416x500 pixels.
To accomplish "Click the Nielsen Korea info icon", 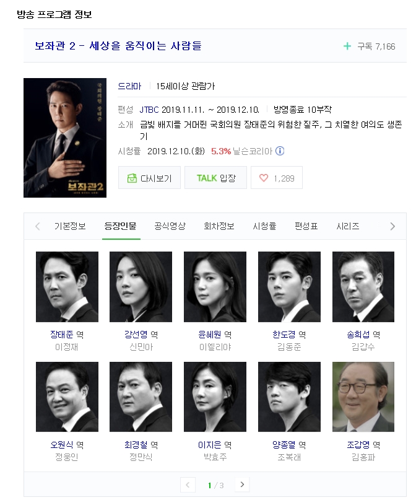I will coord(280,151).
